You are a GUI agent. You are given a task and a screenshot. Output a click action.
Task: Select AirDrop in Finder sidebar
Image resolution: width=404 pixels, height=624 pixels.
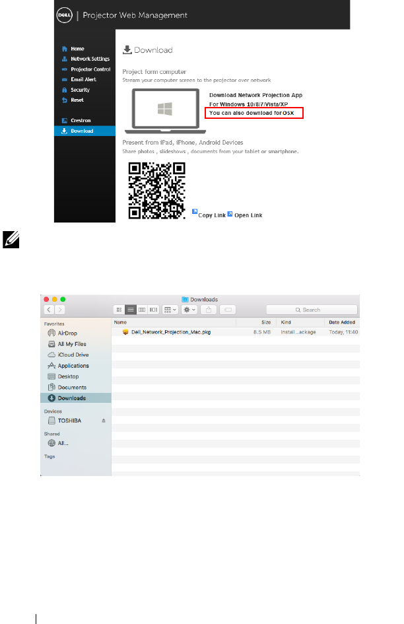pos(76,333)
